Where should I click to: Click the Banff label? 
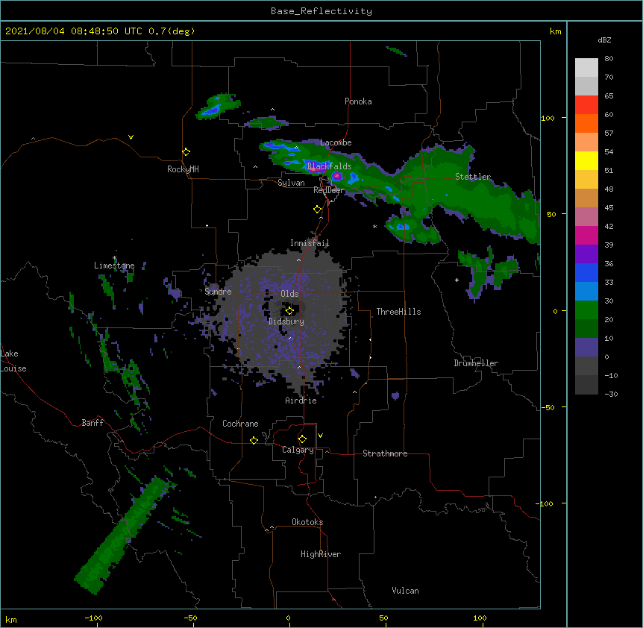pos(92,423)
